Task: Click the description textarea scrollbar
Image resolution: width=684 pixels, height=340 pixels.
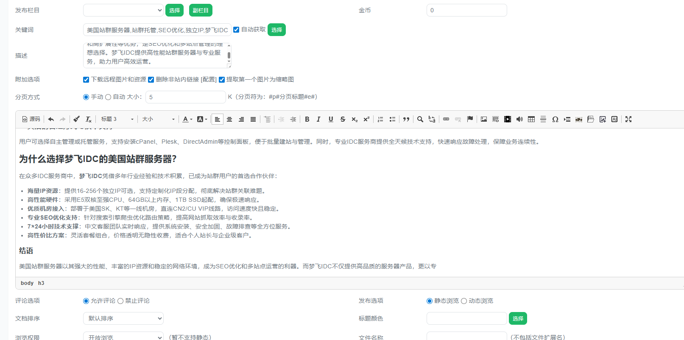Action: click(x=229, y=55)
